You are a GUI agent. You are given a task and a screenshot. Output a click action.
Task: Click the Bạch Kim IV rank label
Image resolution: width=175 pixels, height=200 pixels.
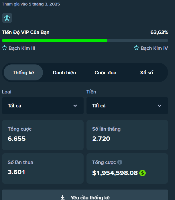154,48
